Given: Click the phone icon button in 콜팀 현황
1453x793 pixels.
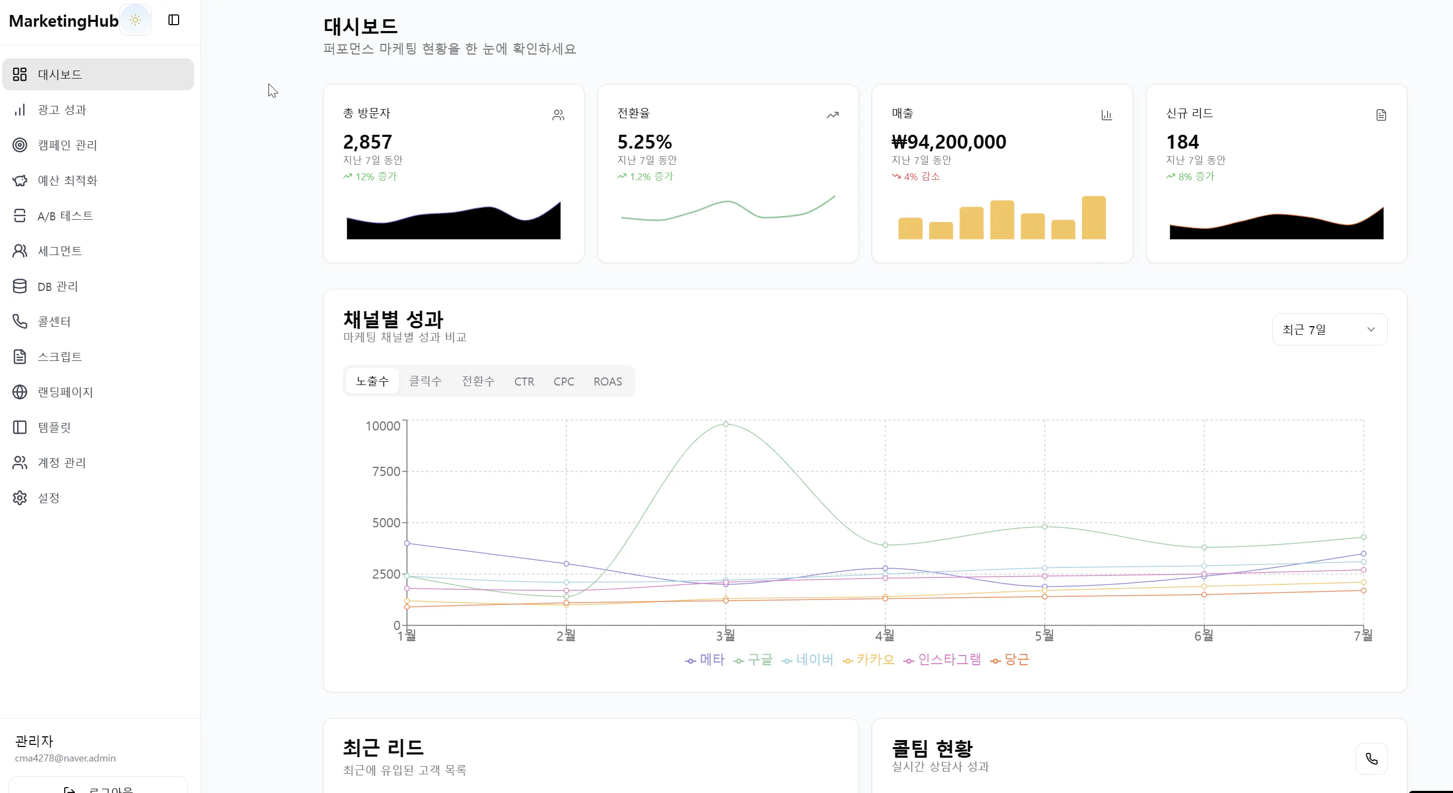Looking at the screenshot, I should coord(1371,759).
